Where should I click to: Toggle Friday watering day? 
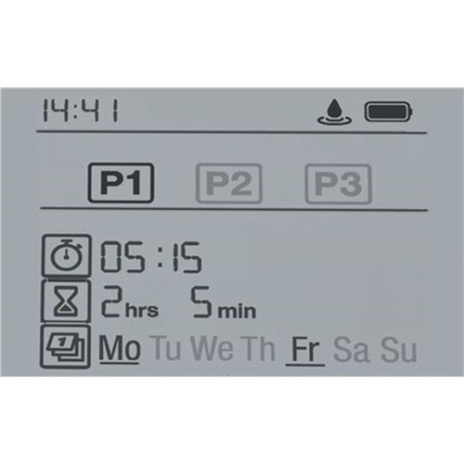305,351
